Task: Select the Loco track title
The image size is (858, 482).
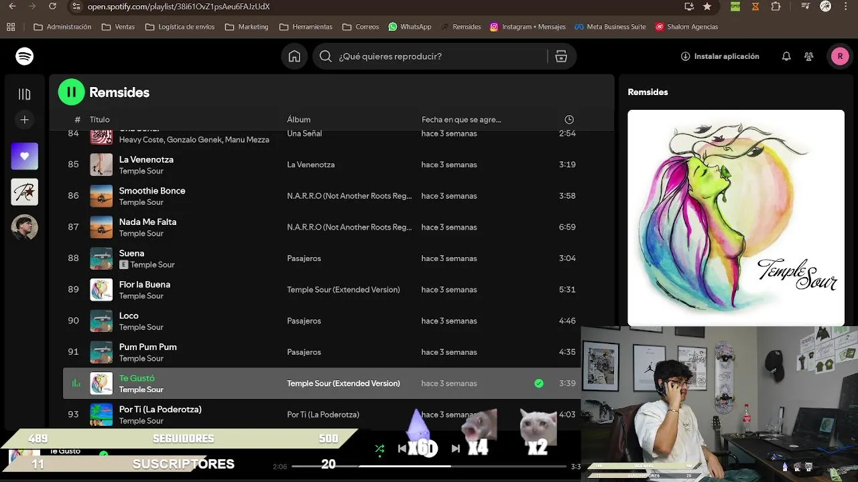Action: [x=129, y=315]
